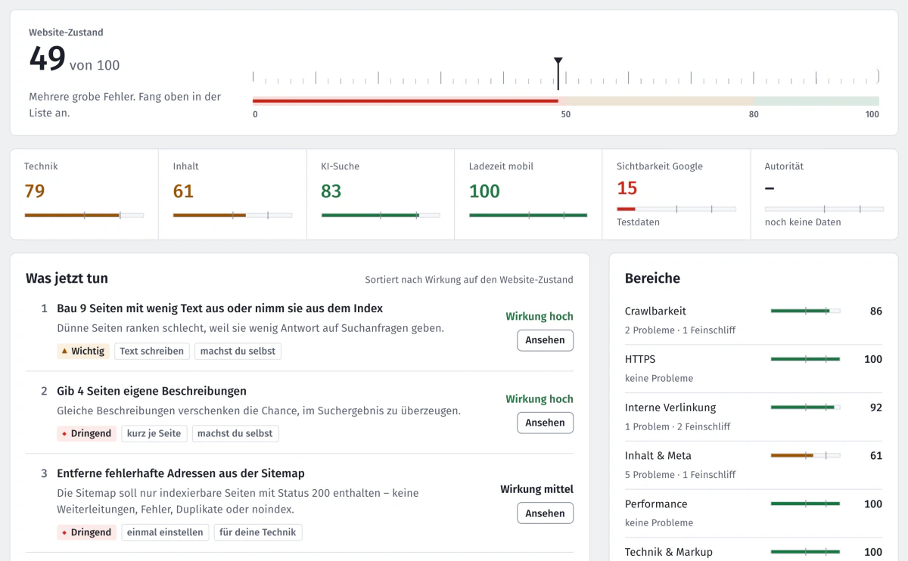
Task: Click the "für deine Technik" tag
Action: point(258,532)
